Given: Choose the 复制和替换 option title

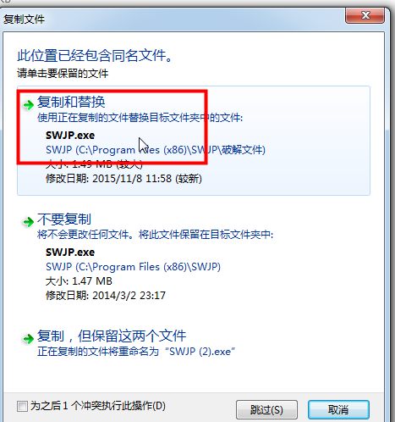Looking at the screenshot, I should (71, 102).
